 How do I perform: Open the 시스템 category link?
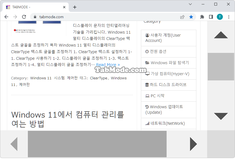pyautogui.click(x=59, y=78)
